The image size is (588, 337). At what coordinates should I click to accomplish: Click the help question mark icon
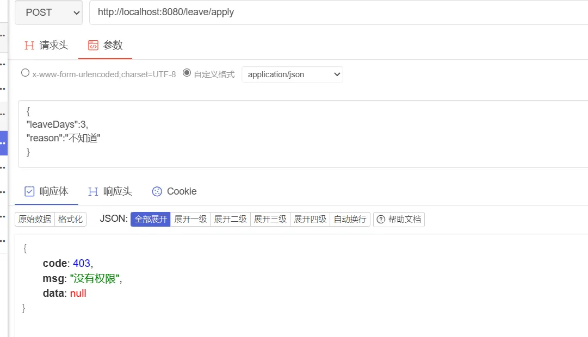point(381,220)
